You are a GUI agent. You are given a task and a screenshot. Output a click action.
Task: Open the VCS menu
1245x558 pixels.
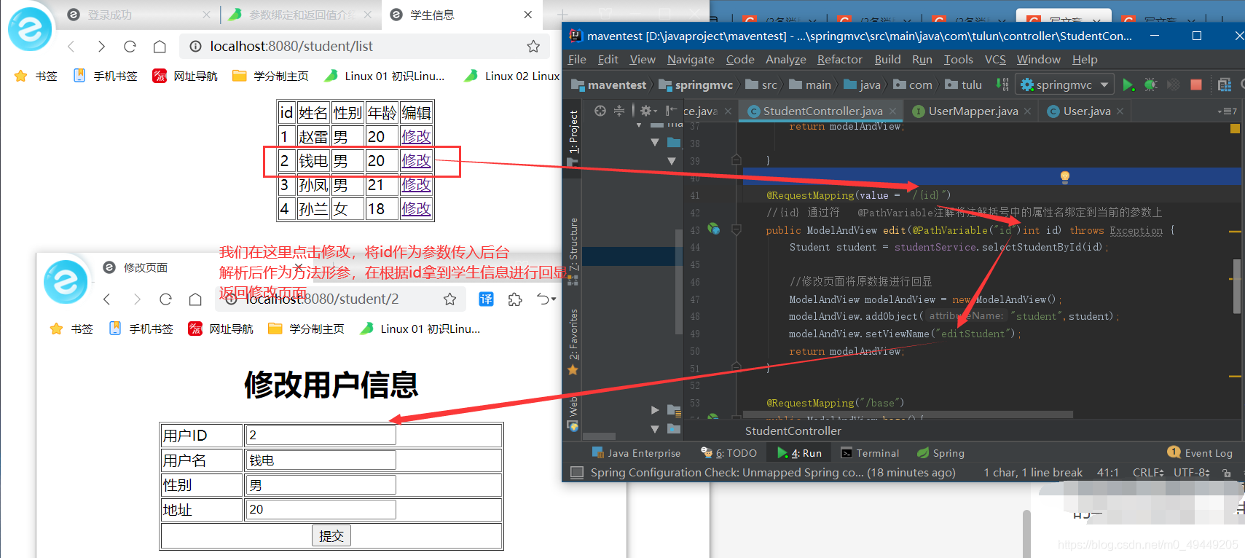click(x=995, y=60)
